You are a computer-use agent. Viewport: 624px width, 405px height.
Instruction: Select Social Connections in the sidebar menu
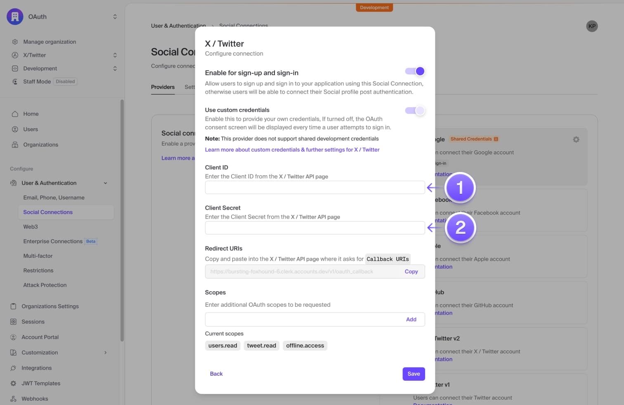48,212
